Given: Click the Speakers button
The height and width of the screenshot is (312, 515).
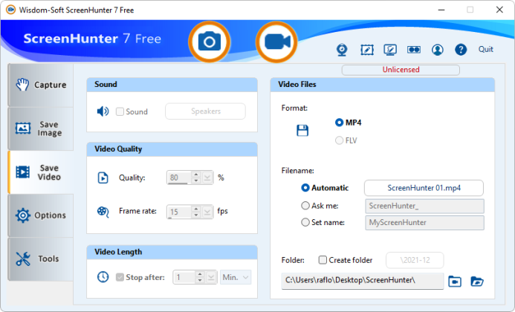Looking at the screenshot, I should pyautogui.click(x=206, y=111).
